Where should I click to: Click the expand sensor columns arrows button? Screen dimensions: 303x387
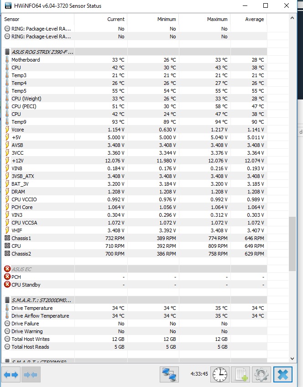pos(11,375)
